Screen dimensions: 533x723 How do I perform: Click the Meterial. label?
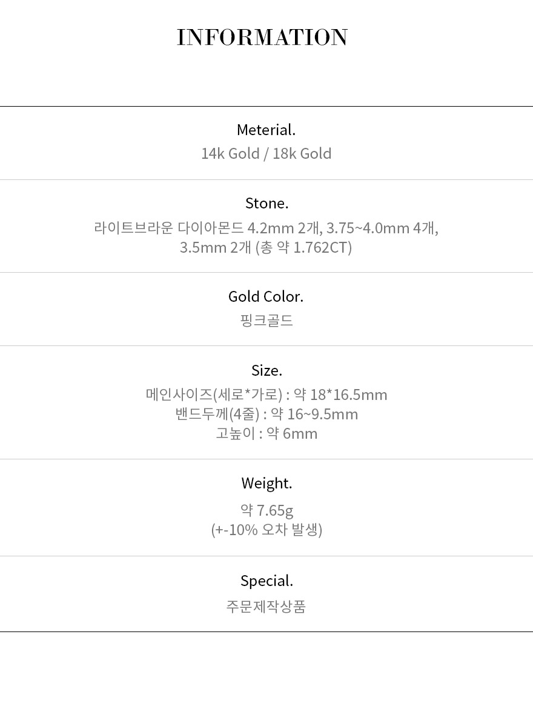tap(266, 130)
